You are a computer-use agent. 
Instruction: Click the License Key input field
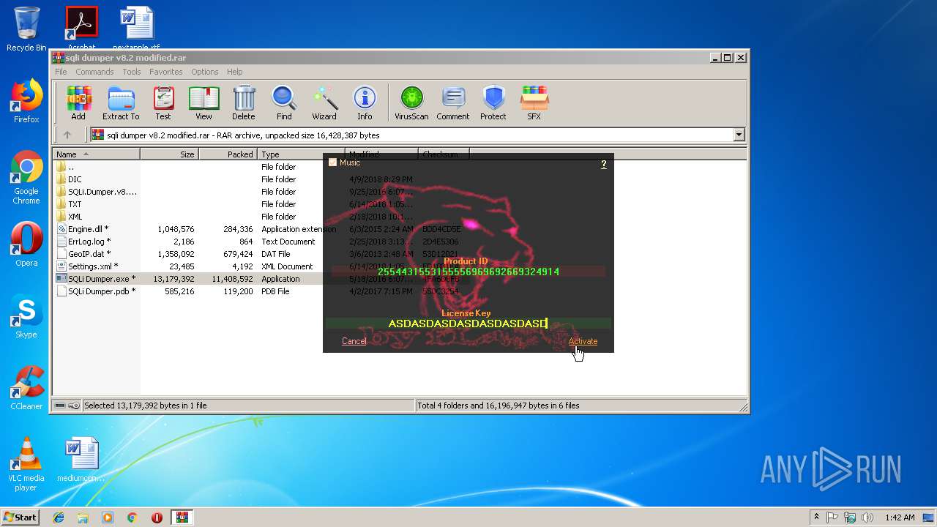tap(468, 324)
